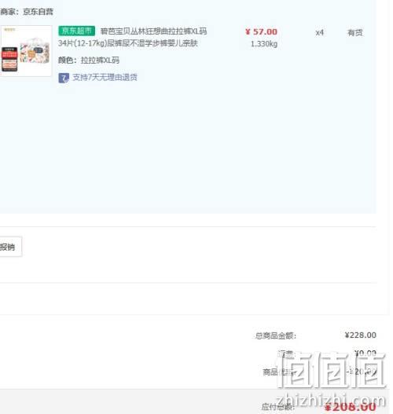Image resolution: width=393 pixels, height=414 pixels.
Task: Click the green 京东超市 badge
Action: tap(76, 31)
